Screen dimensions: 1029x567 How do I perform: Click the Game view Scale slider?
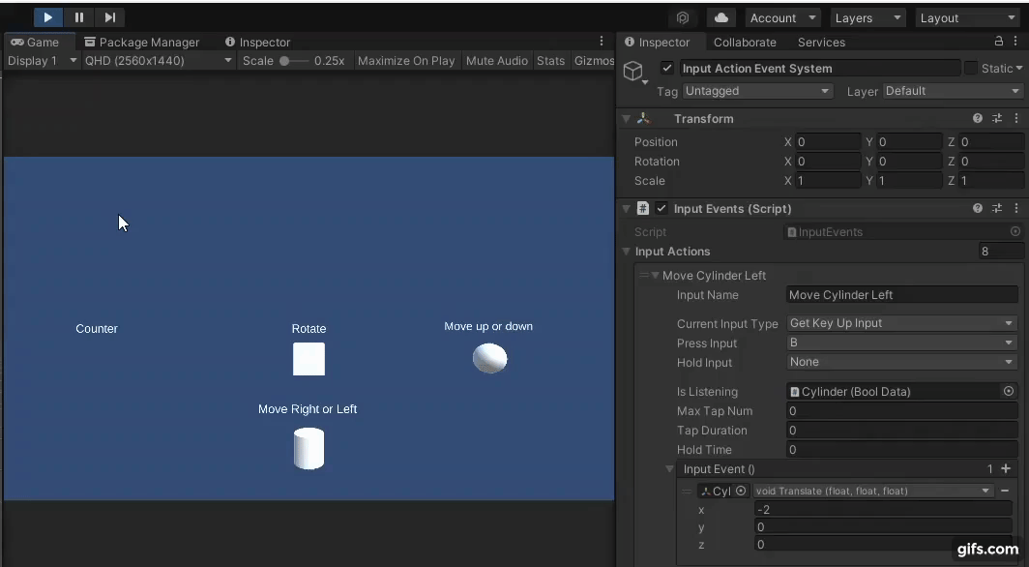[x=294, y=60]
